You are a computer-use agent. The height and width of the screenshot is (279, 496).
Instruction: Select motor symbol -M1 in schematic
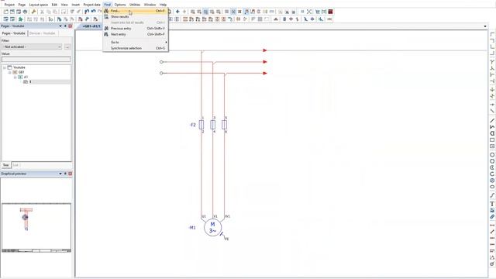pyautogui.click(x=212, y=228)
